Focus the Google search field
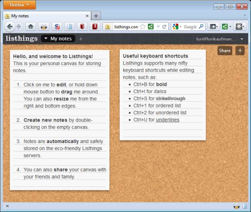The width and height of the screenshot is (251, 212). coord(190,27)
